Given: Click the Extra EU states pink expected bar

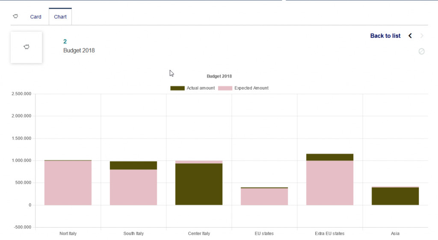Looking at the screenshot, I should click(330, 183).
